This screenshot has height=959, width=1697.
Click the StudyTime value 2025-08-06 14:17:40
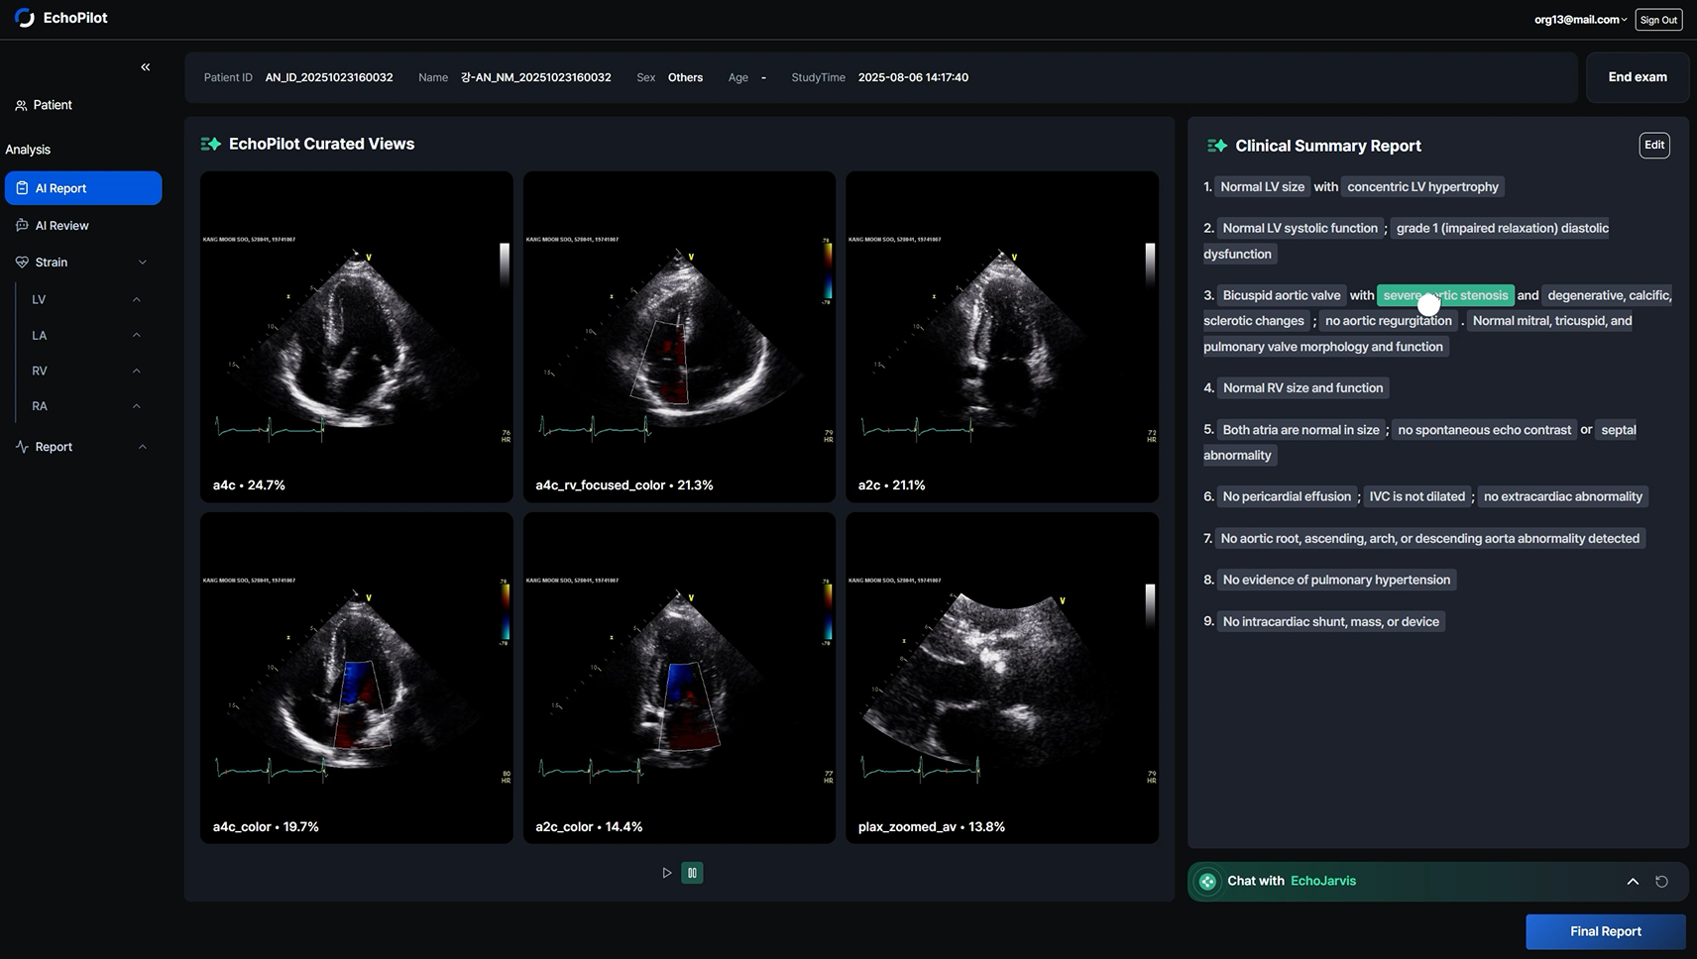pyautogui.click(x=913, y=77)
